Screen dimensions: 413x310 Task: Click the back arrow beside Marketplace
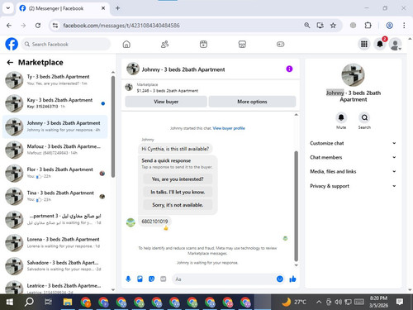(10, 63)
